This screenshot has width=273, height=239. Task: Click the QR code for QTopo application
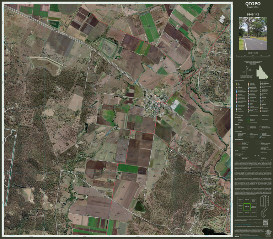(265, 223)
